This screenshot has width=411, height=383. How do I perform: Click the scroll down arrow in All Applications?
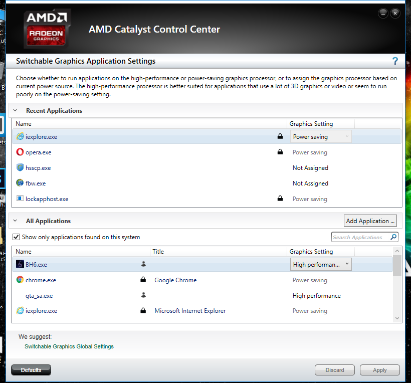tap(397, 318)
